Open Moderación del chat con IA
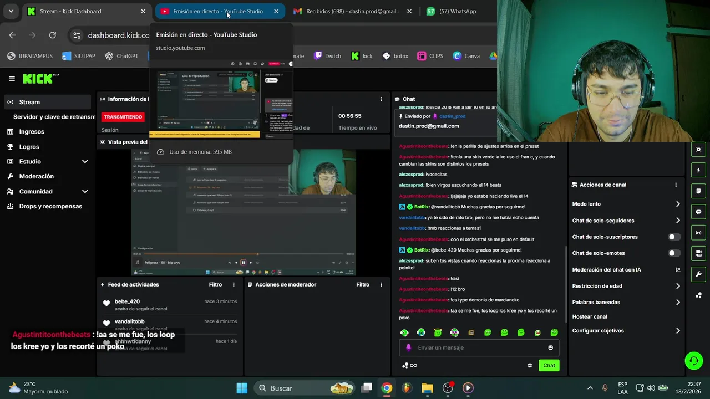Viewport: 710px width, 399px height. [626, 270]
